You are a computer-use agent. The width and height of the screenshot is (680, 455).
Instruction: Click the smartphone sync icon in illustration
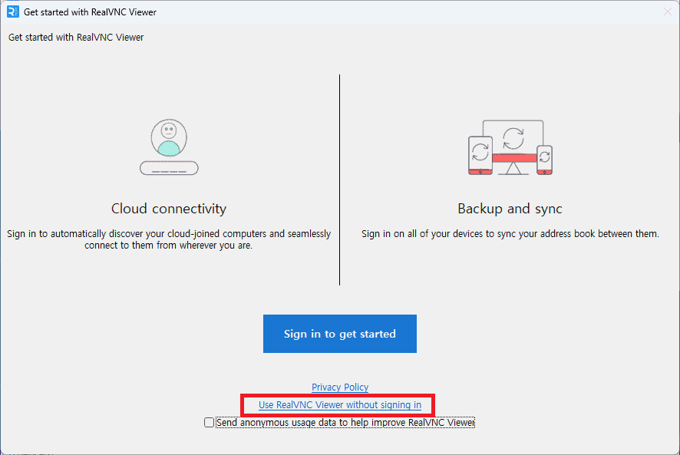point(544,159)
